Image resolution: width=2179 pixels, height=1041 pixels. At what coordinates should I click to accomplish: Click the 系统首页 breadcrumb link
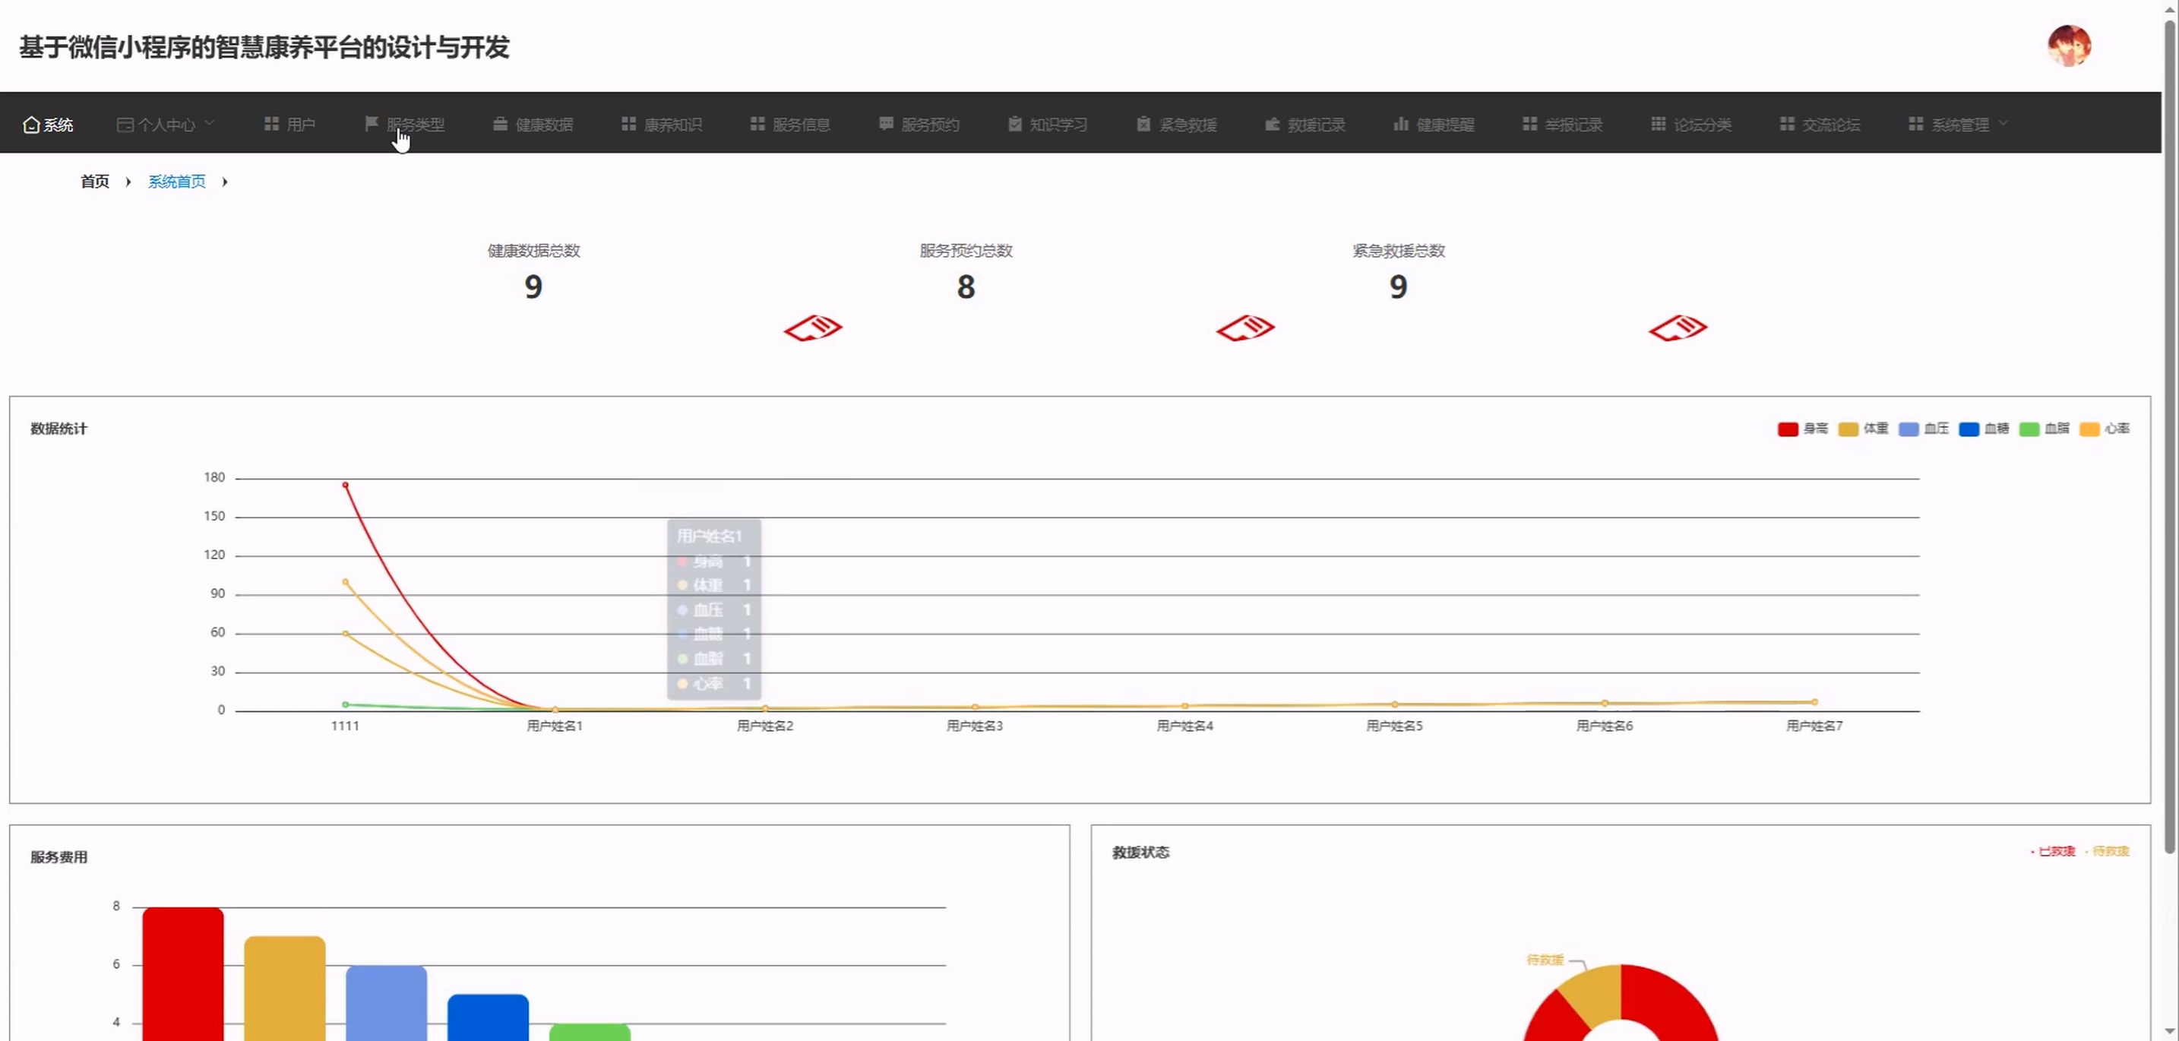pyautogui.click(x=177, y=182)
